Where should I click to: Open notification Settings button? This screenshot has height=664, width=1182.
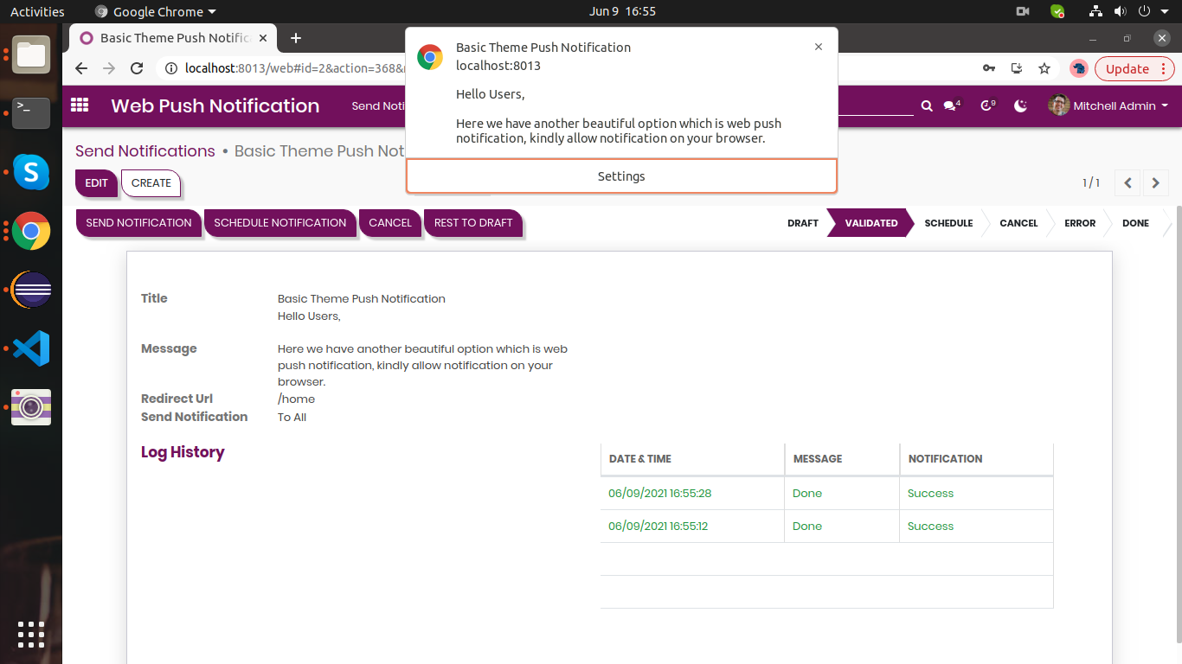pyautogui.click(x=621, y=176)
